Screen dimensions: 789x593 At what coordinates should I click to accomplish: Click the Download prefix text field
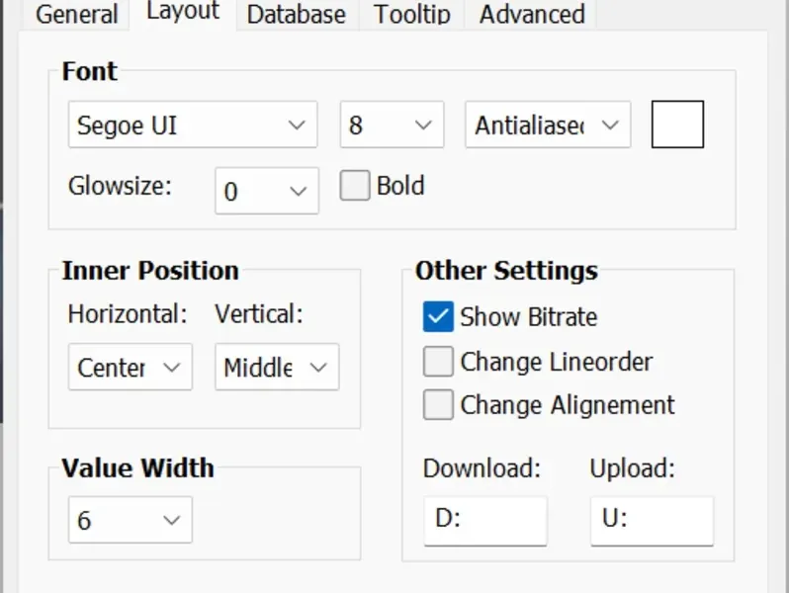coord(485,521)
